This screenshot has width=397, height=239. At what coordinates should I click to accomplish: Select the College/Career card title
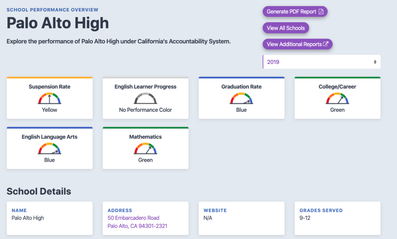[x=337, y=86]
